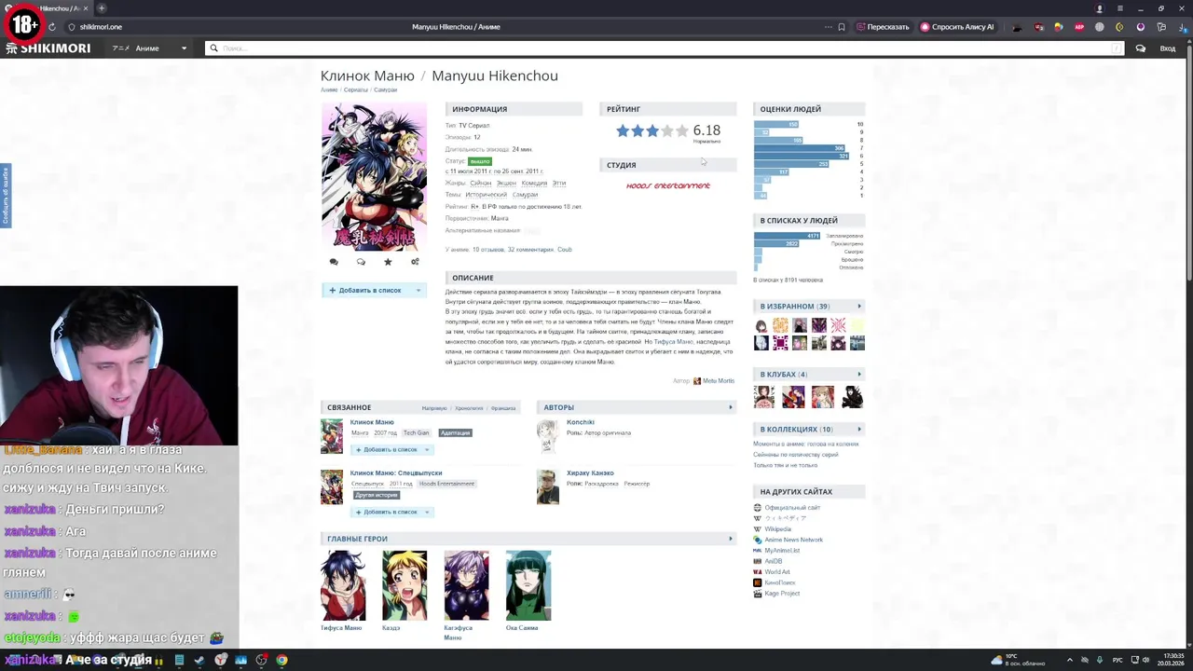Focus the site search field
1193x671 pixels.
pos(665,48)
